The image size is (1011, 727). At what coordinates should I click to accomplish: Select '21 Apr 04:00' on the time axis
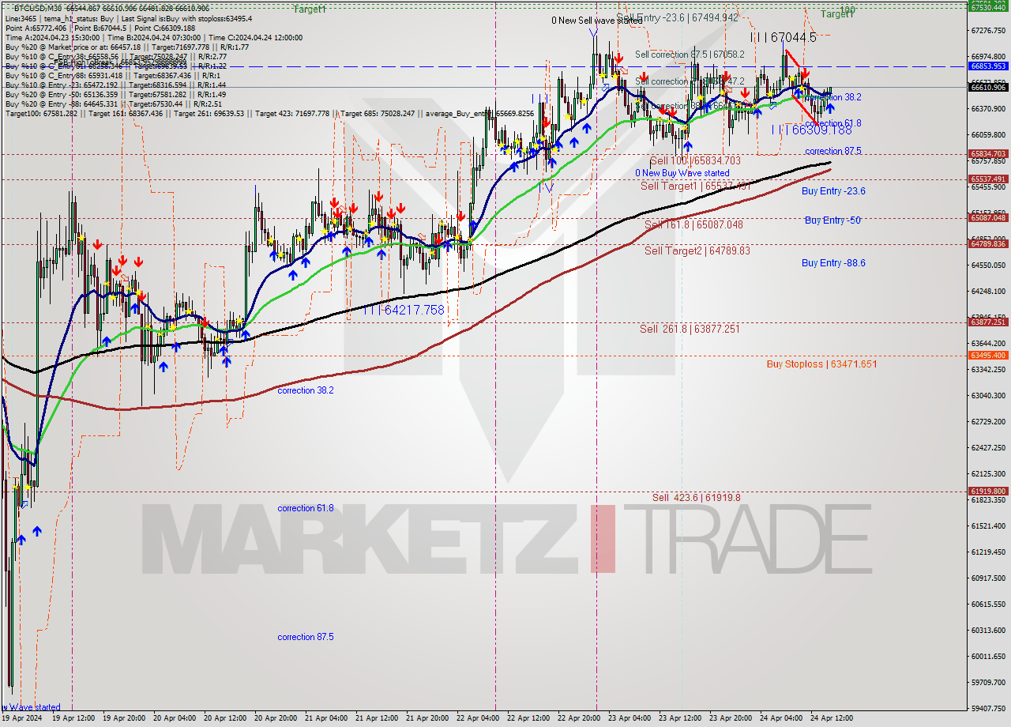326,718
